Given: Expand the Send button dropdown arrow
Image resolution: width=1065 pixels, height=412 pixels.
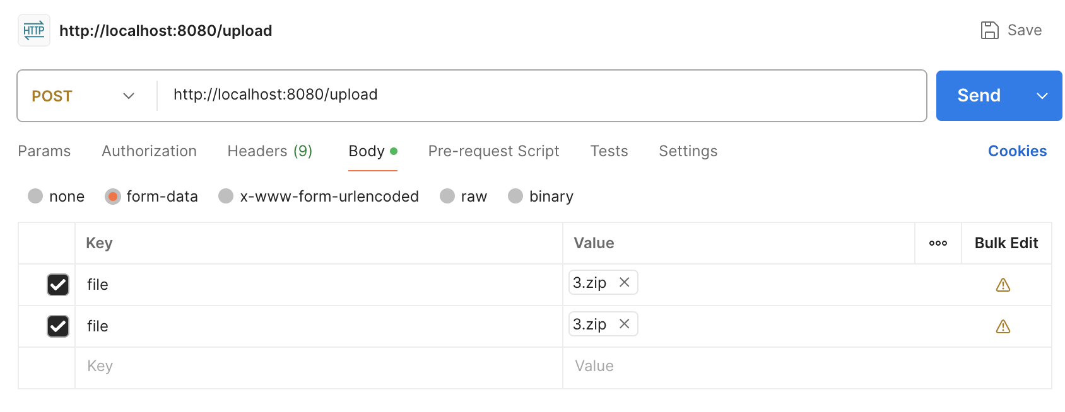Looking at the screenshot, I should tap(1042, 96).
